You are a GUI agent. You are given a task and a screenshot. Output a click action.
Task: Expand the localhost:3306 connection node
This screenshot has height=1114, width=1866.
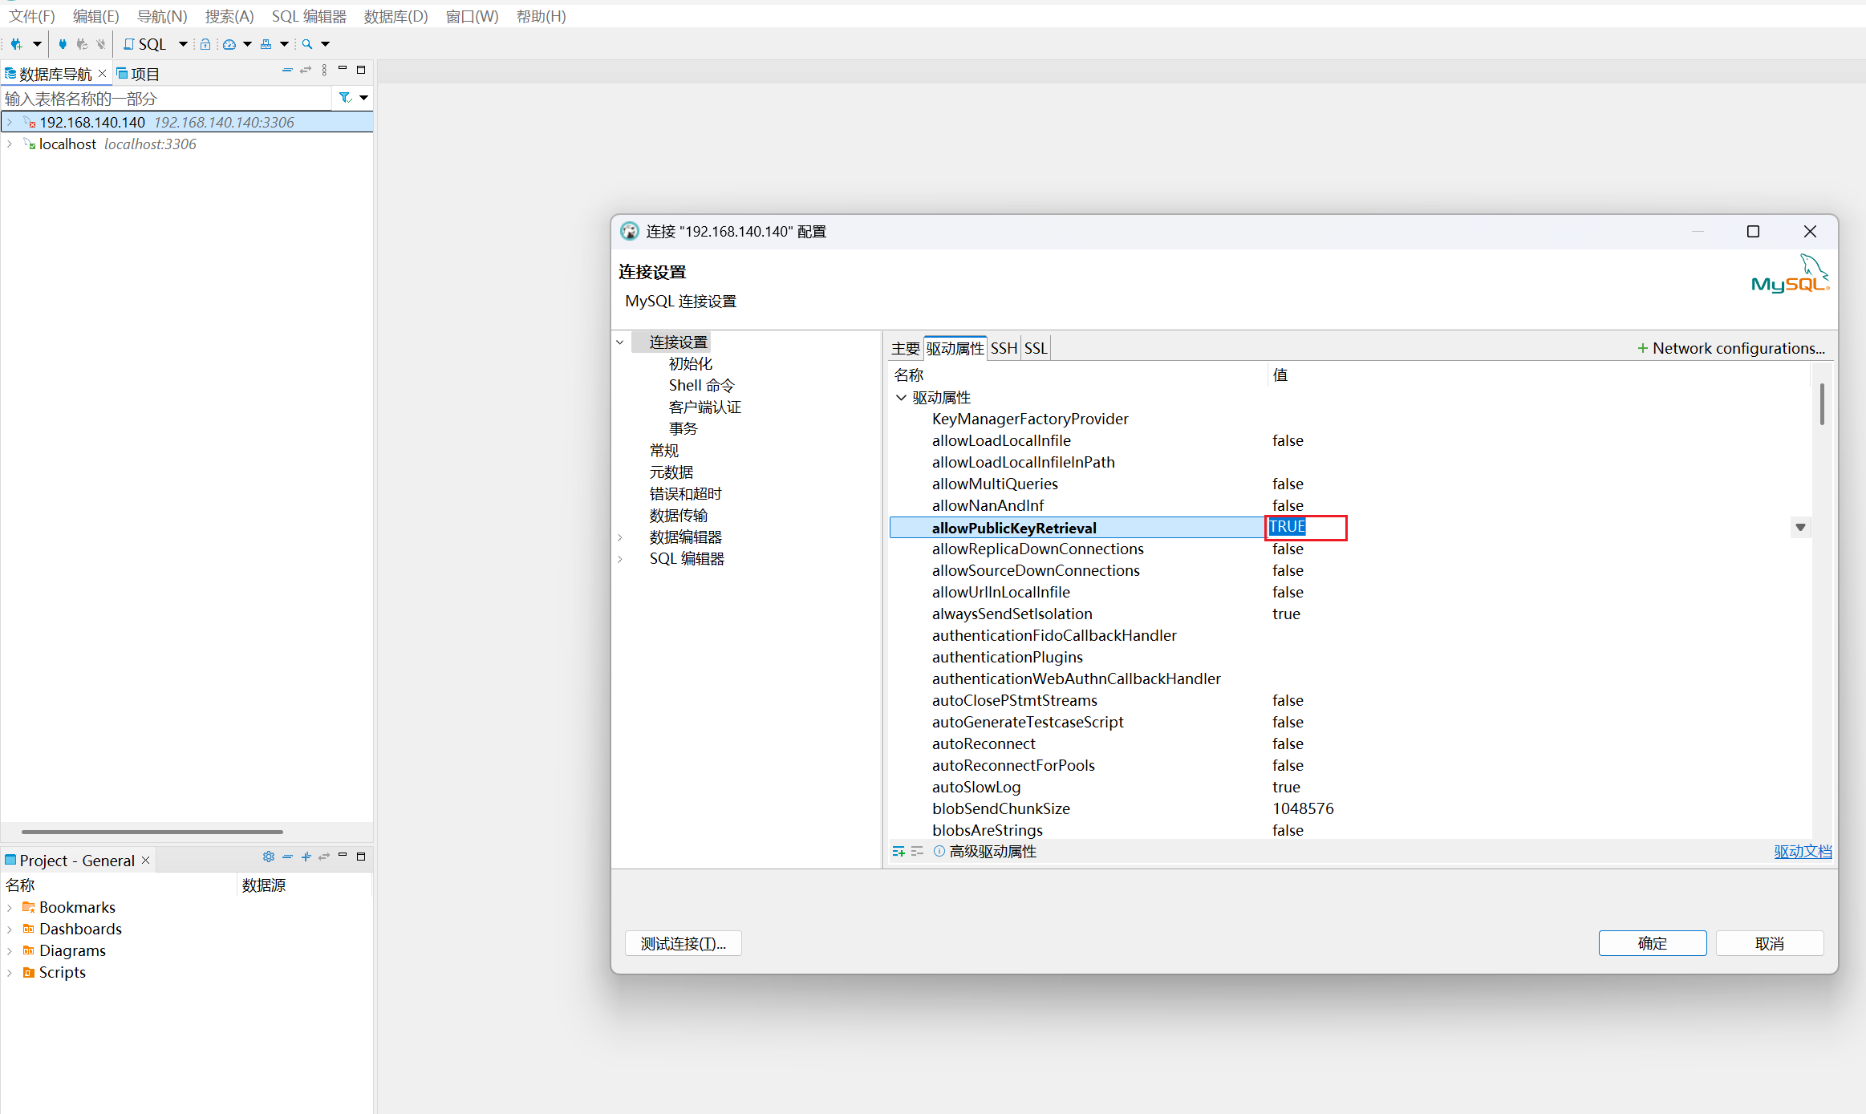click(10, 144)
